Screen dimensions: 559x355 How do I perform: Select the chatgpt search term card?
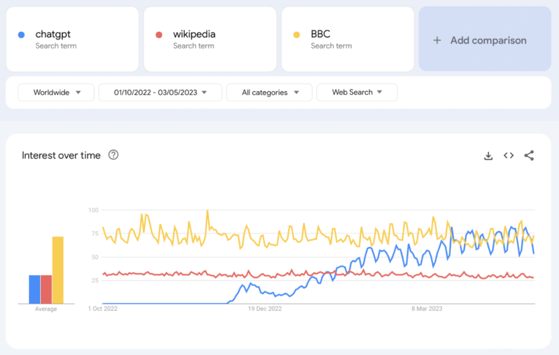72,38
